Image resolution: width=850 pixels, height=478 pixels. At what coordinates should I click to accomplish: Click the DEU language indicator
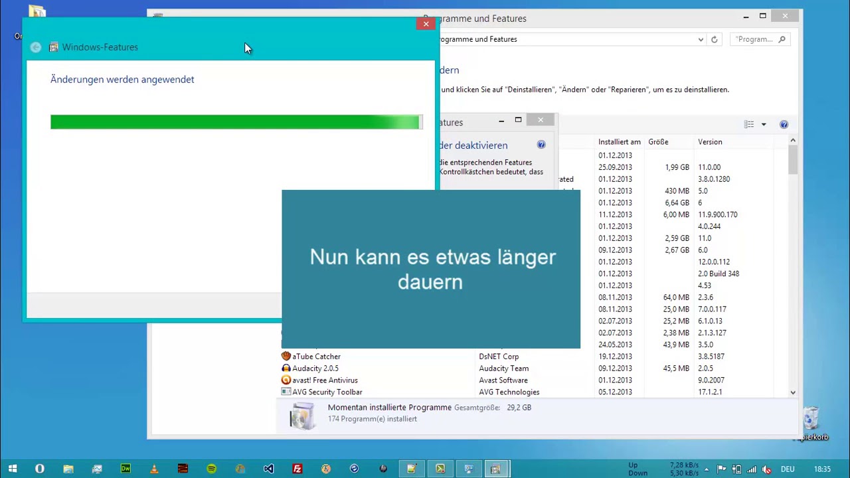pyautogui.click(x=788, y=469)
